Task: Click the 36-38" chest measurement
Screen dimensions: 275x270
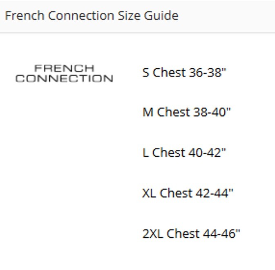Action: [208, 73]
